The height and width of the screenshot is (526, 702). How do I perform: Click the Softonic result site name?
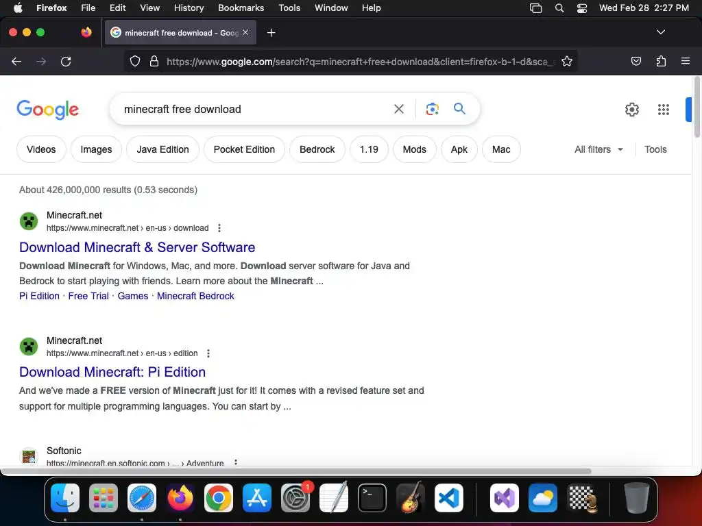[64, 451]
